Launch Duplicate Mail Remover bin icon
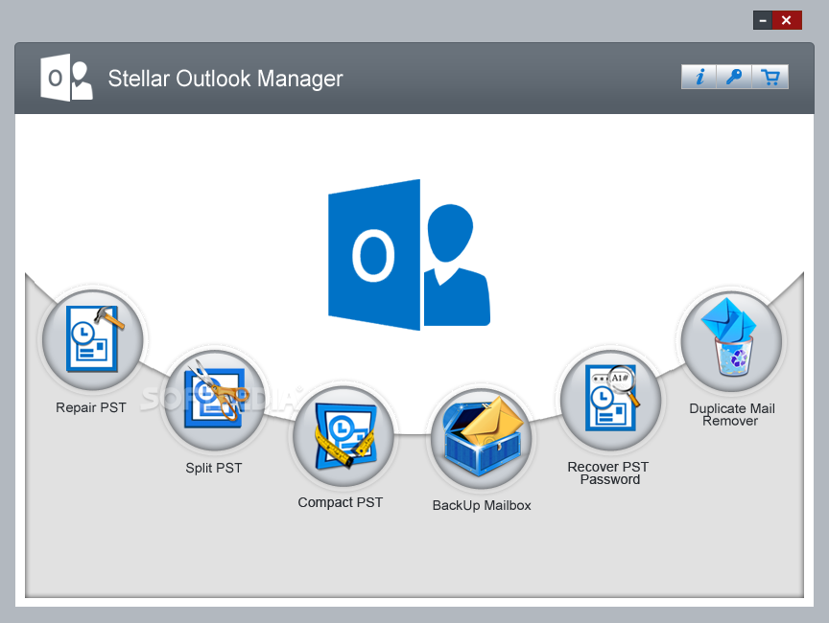This screenshot has height=623, width=829. pos(731,341)
